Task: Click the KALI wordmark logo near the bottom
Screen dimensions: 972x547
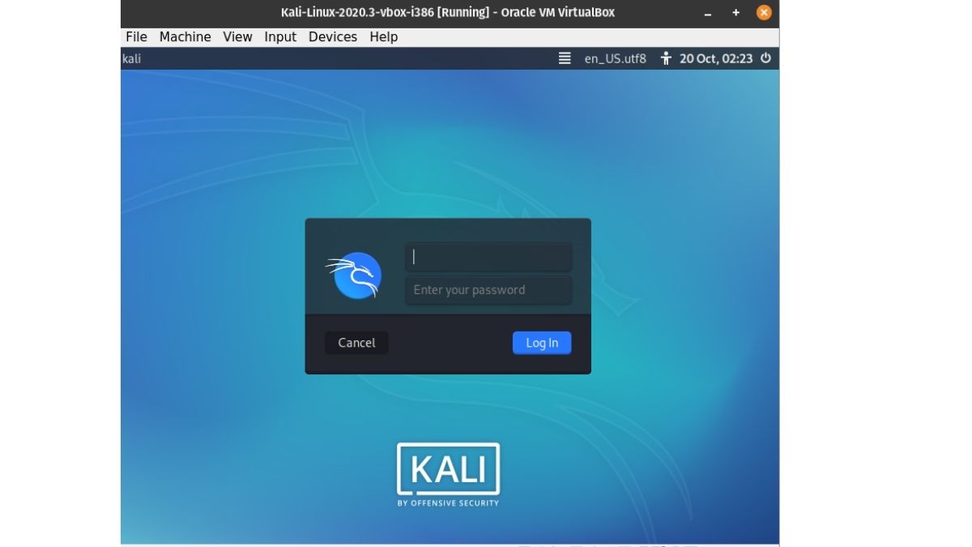Action: point(448,471)
